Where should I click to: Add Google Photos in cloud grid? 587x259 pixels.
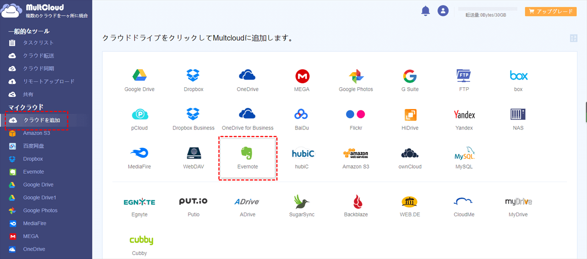356,80
